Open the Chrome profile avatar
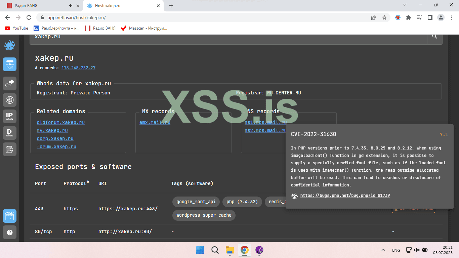The image size is (459, 258). (x=441, y=17)
